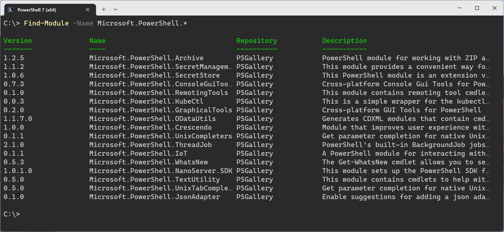Click the PowerShell icon on the tab
Screen dimensions: 504x232
(x=10, y=10)
